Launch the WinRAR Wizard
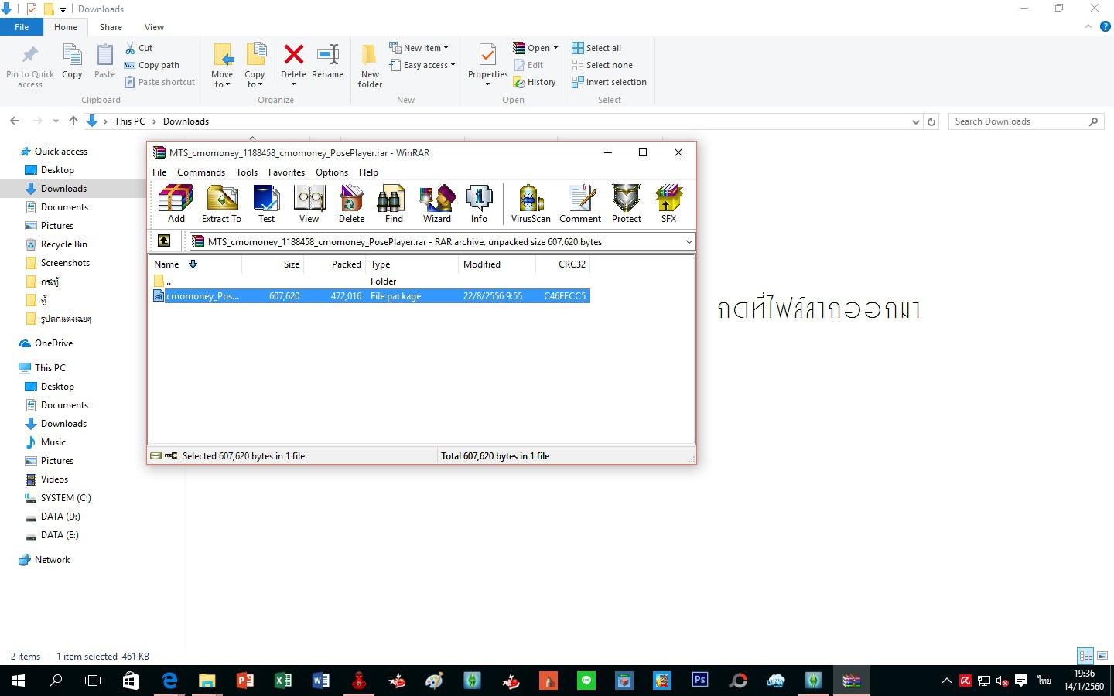 [436, 203]
